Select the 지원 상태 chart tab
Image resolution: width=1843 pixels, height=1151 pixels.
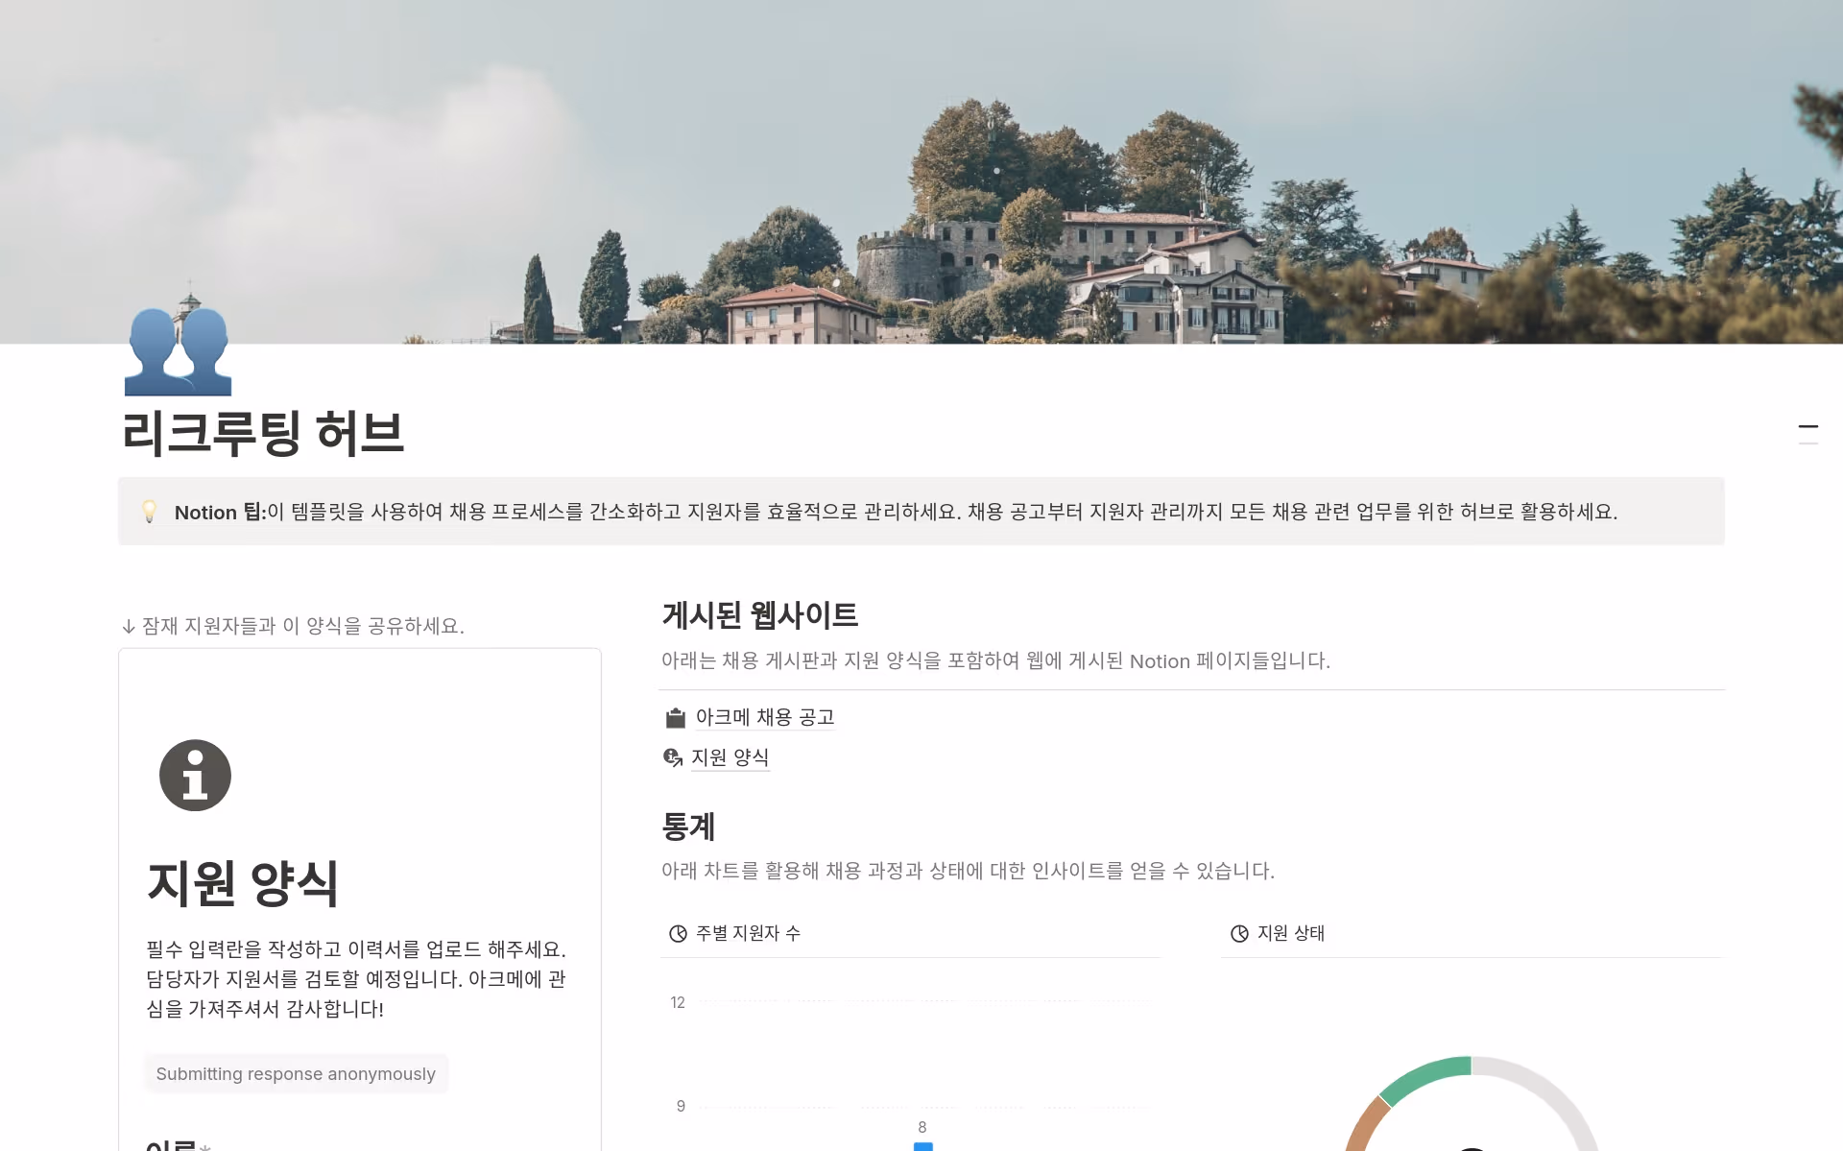[x=1278, y=933]
